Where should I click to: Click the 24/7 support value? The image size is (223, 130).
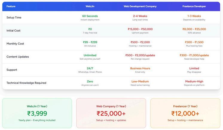[x=90, y=68]
